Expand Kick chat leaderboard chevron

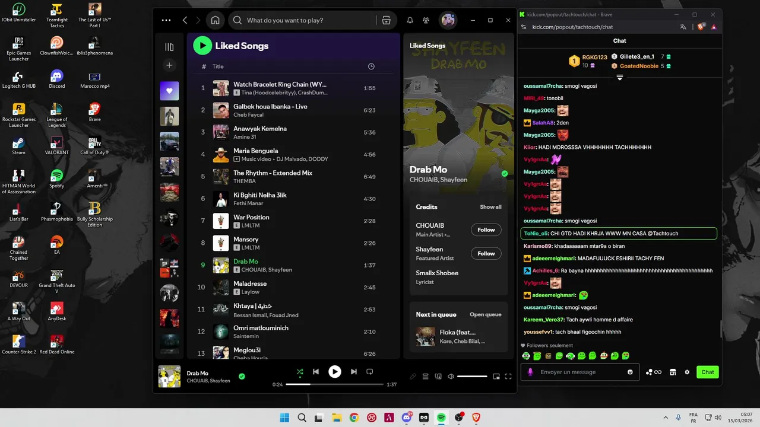click(x=619, y=78)
